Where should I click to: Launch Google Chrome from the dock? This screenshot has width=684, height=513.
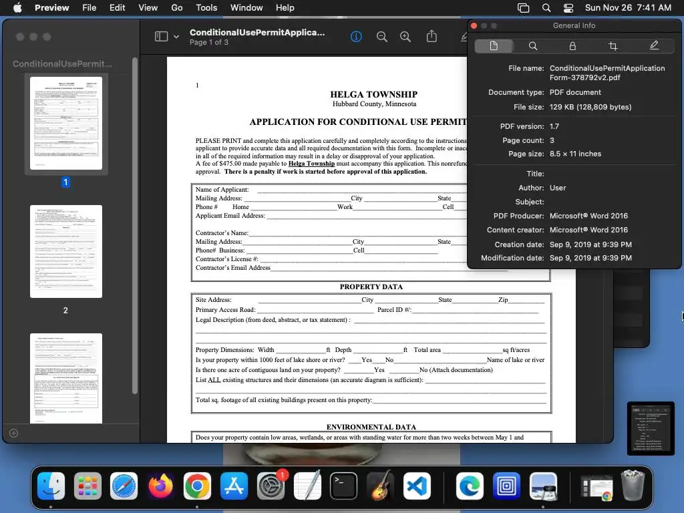pos(197,486)
